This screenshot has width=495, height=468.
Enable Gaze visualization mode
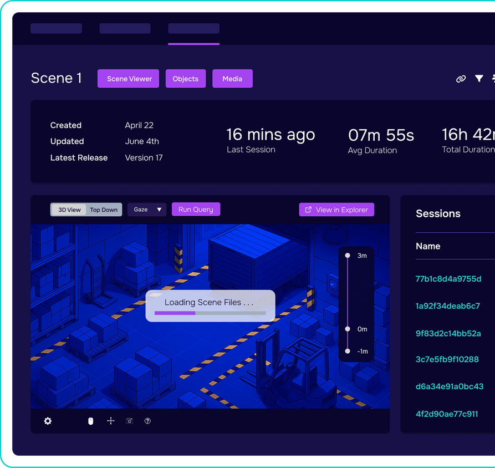pos(140,209)
